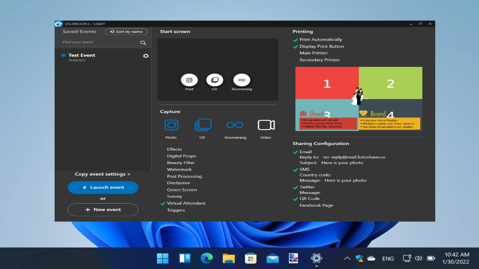Open the Triggers settings

pos(176,210)
